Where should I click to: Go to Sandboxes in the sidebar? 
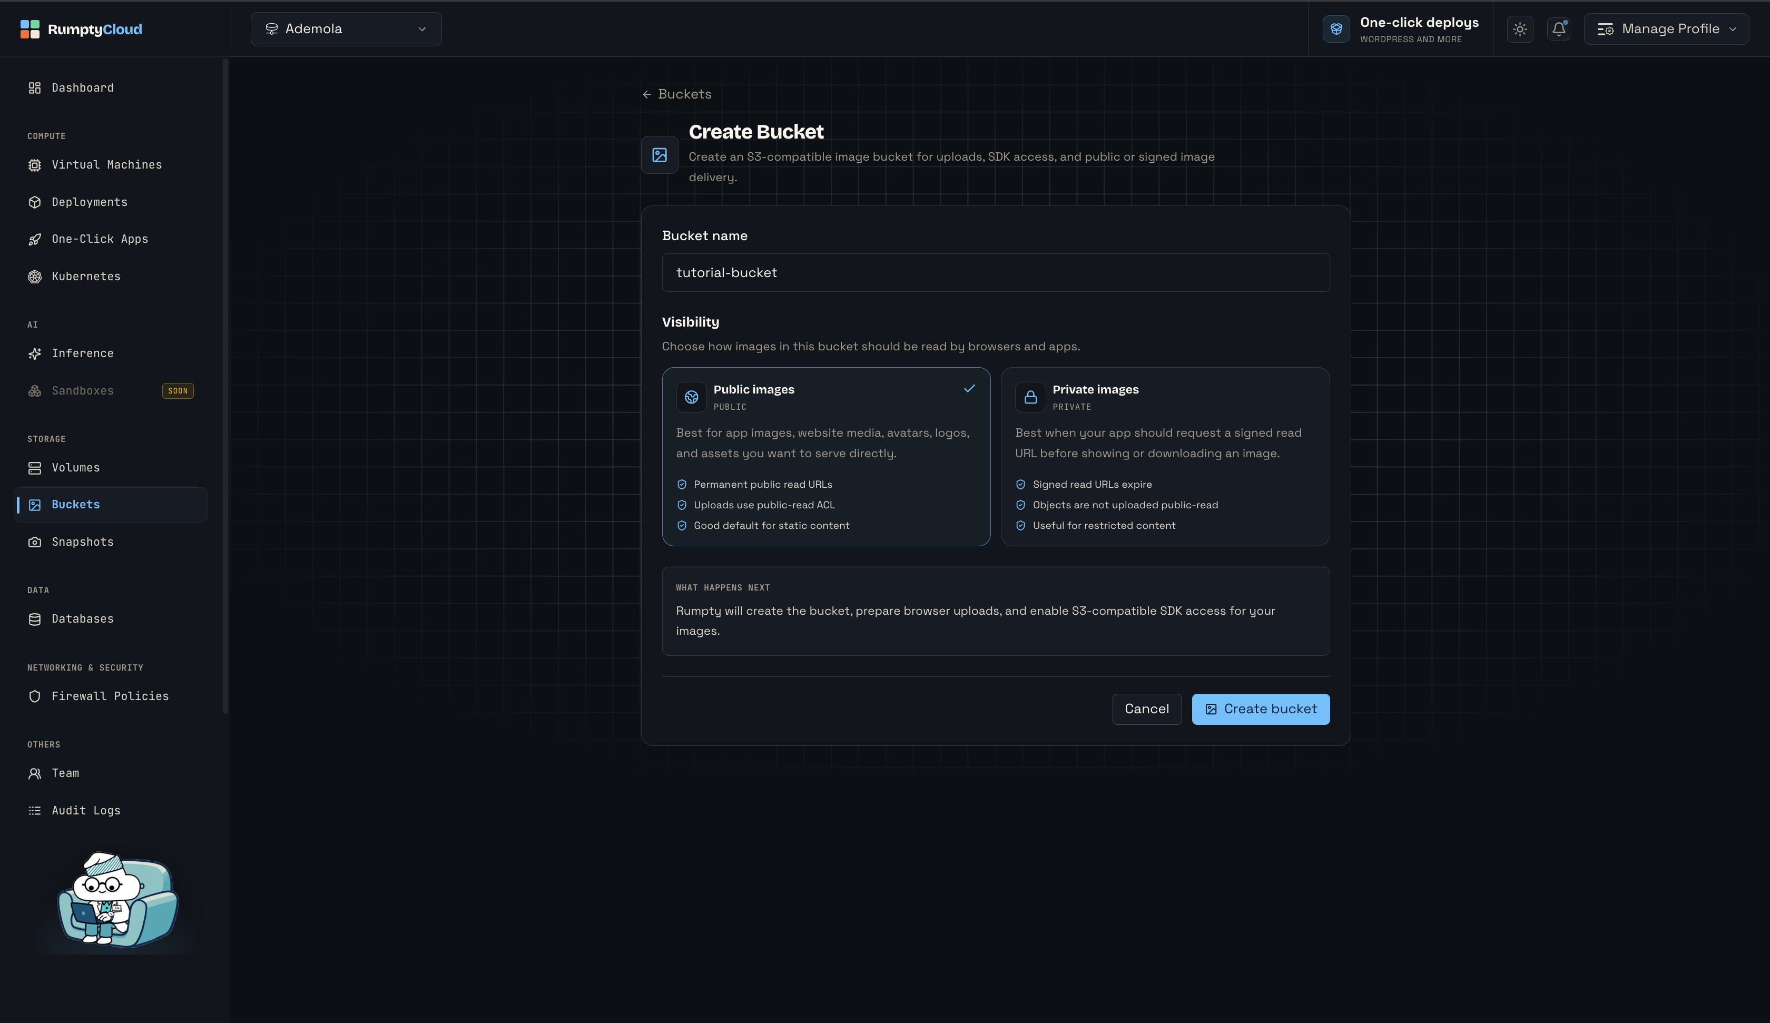(111, 391)
